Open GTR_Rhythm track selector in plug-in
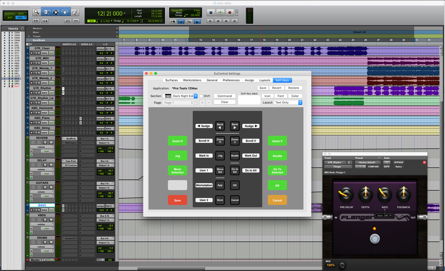Image resolution: width=445 pixels, height=271 pixels. coord(336,162)
